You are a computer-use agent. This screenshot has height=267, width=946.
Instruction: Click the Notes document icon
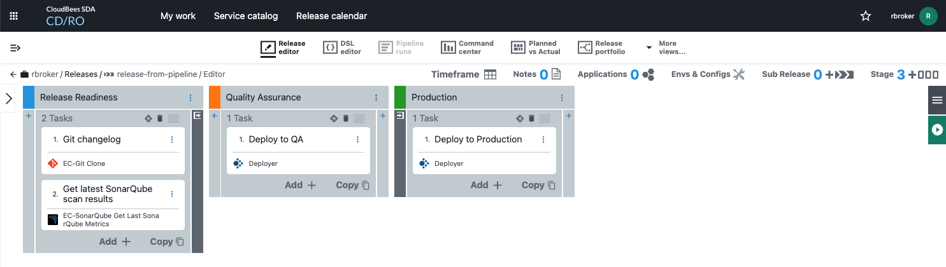pos(556,74)
